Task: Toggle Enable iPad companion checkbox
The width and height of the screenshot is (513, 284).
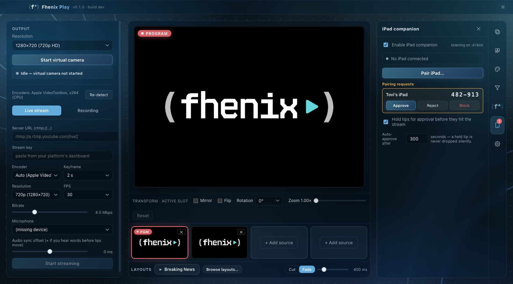Action: click(386, 45)
